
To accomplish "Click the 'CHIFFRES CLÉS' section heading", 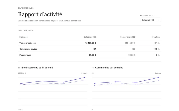I will pos(25,31).
